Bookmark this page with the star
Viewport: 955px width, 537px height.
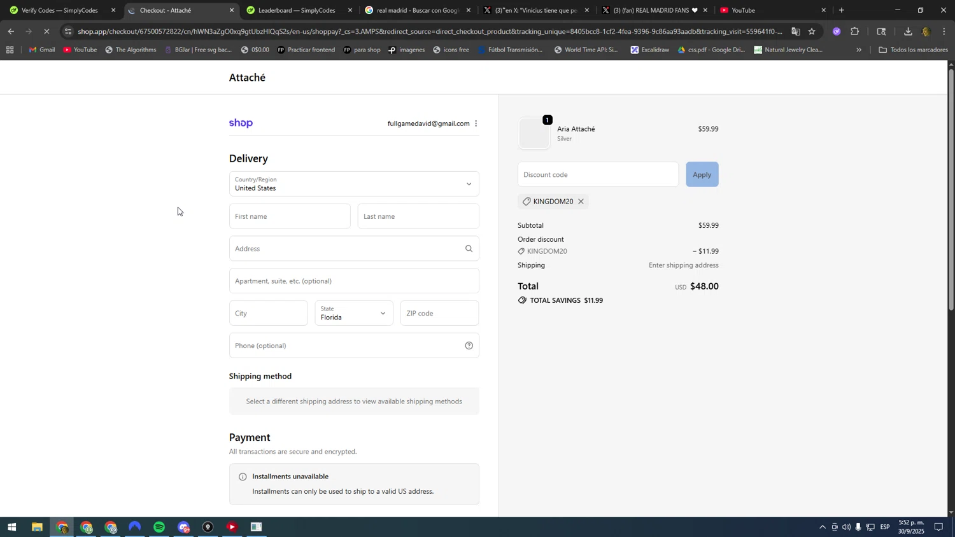811,32
